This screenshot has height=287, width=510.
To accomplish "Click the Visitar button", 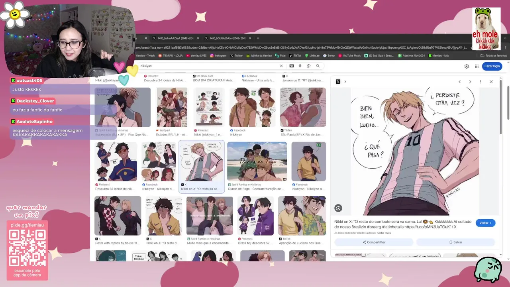I will click(485, 223).
